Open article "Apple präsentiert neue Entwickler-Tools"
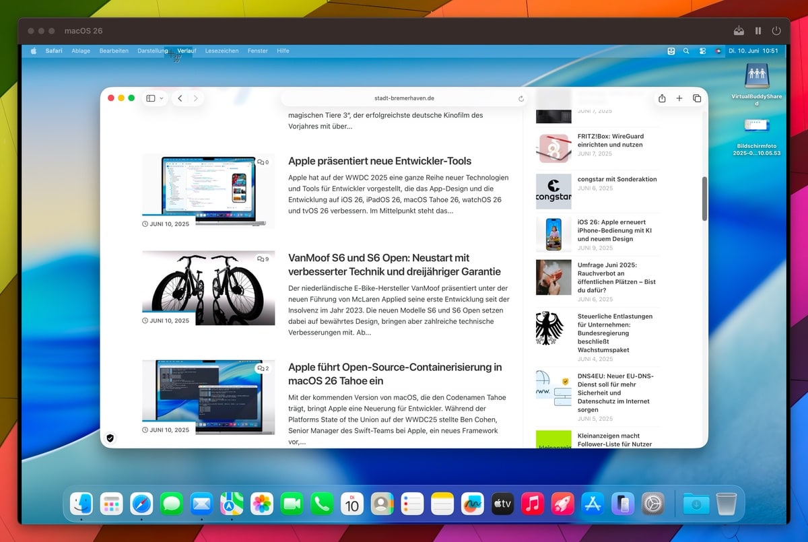This screenshot has height=542, width=808. (380, 161)
